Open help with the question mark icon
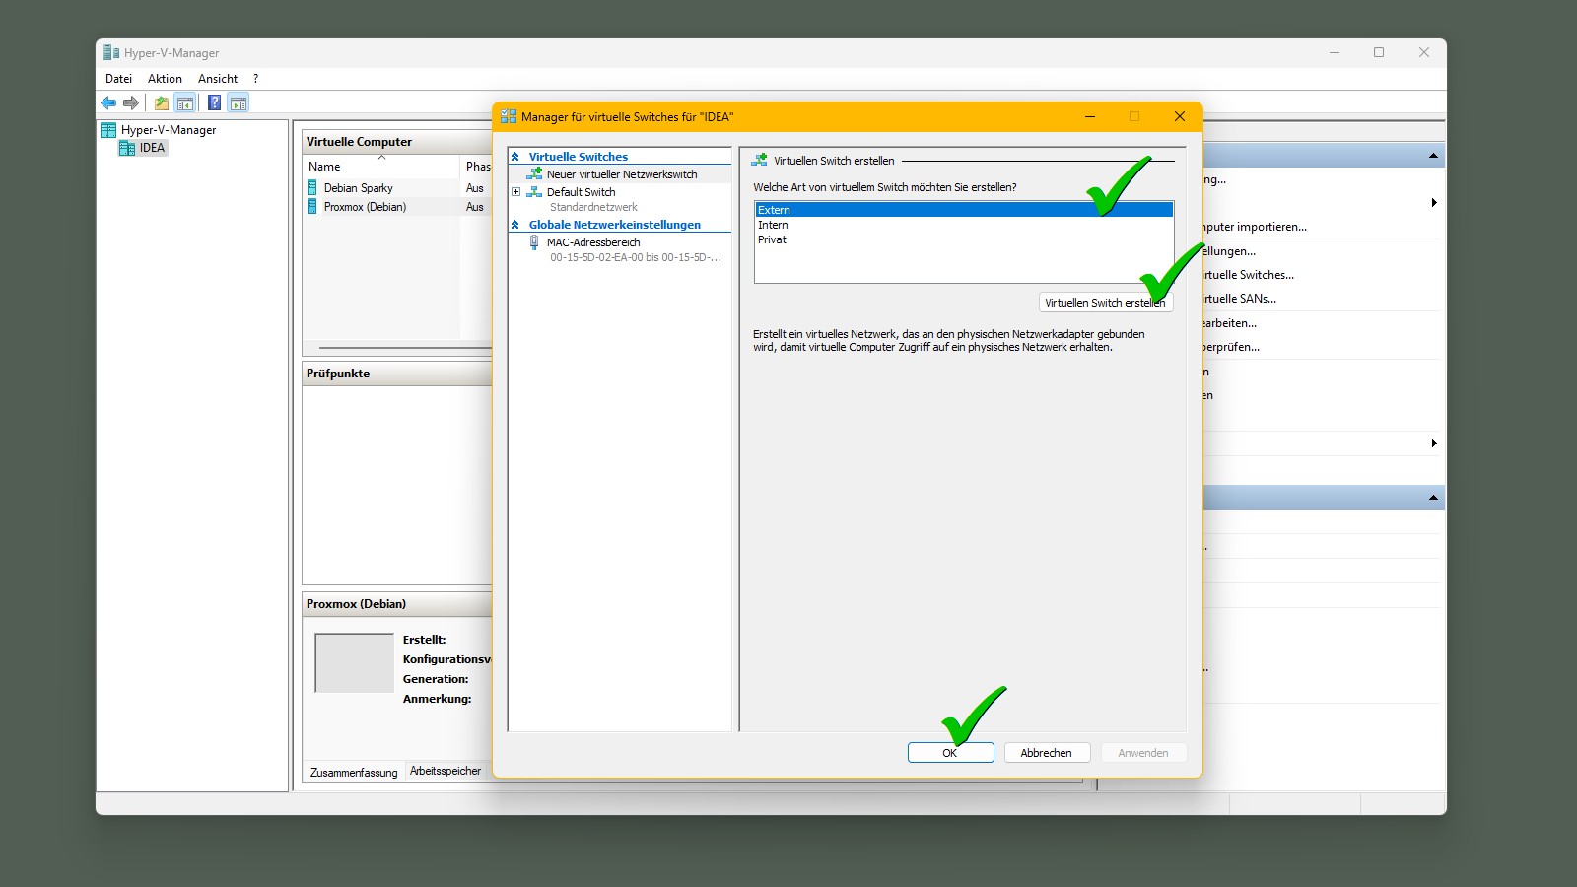 214,103
